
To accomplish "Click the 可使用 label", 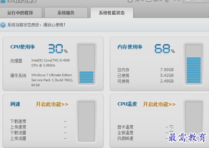I will tap(123, 81).
